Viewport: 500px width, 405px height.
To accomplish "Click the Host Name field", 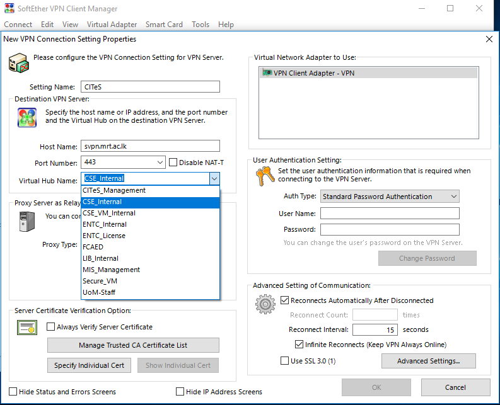I will (150, 146).
